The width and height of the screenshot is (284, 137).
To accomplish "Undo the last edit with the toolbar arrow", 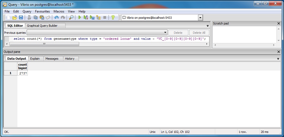I will point(56,17).
